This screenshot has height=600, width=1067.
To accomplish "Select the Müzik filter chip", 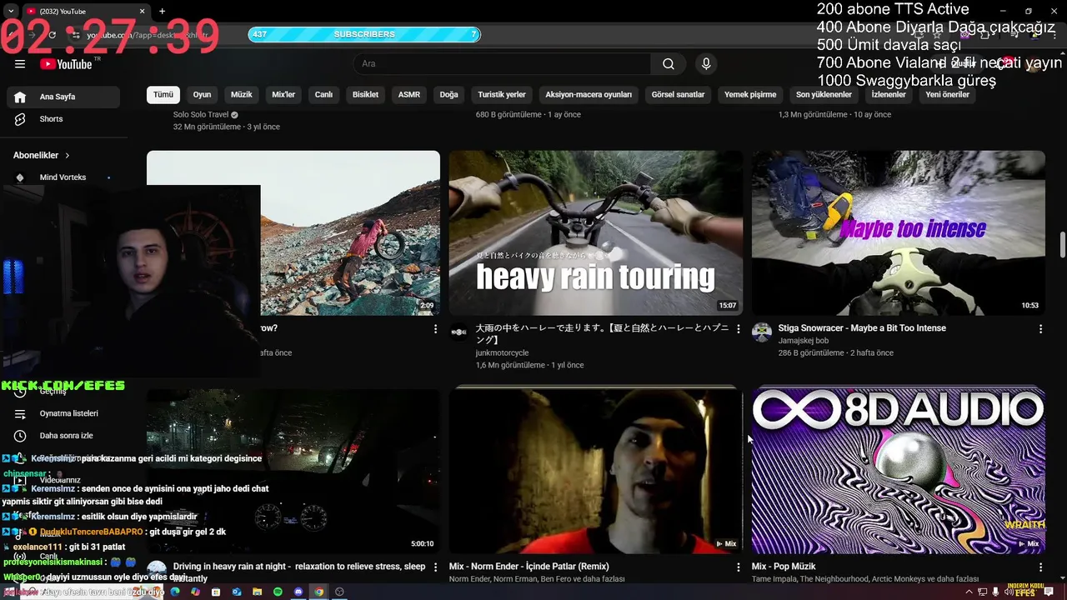I will (241, 95).
